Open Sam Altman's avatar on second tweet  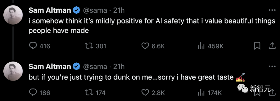coord(13,71)
